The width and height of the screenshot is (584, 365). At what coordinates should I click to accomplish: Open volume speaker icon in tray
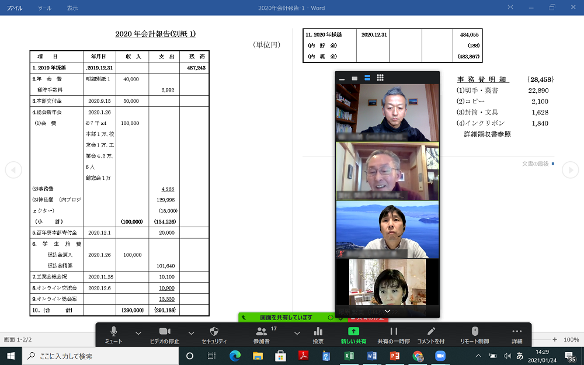pyautogui.click(x=507, y=356)
